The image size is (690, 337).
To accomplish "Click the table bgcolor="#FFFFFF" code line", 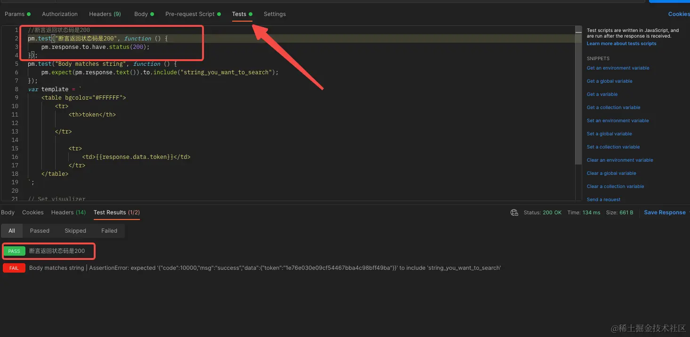I will [84, 98].
